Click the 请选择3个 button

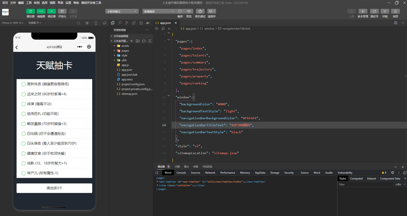(54, 188)
